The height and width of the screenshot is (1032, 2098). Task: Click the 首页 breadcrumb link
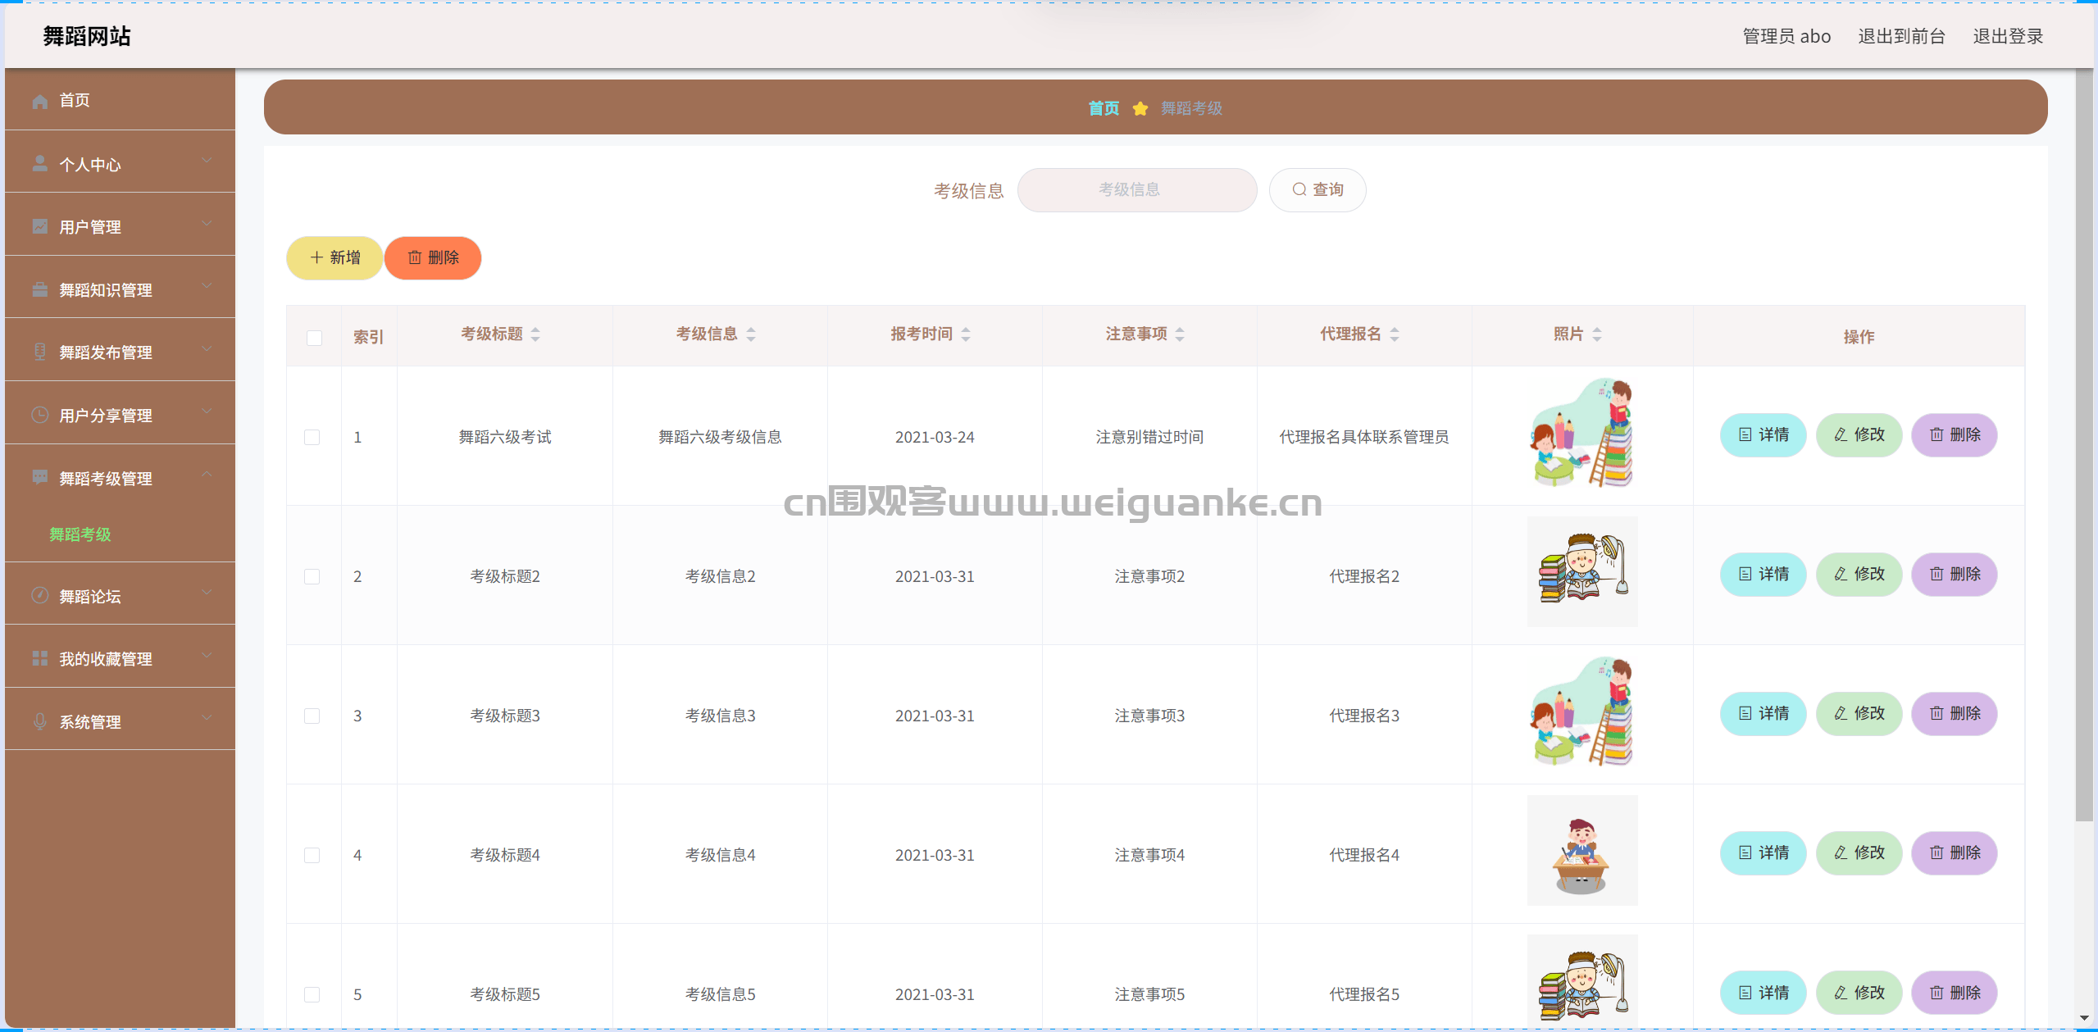point(1104,108)
